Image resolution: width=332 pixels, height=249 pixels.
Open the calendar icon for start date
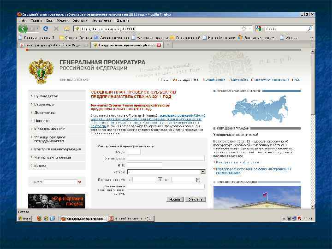point(160,179)
